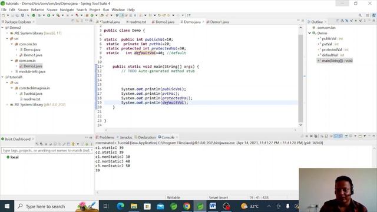
Task: Click the Boot Dashboard tag filter field
Action: (x=47, y=151)
